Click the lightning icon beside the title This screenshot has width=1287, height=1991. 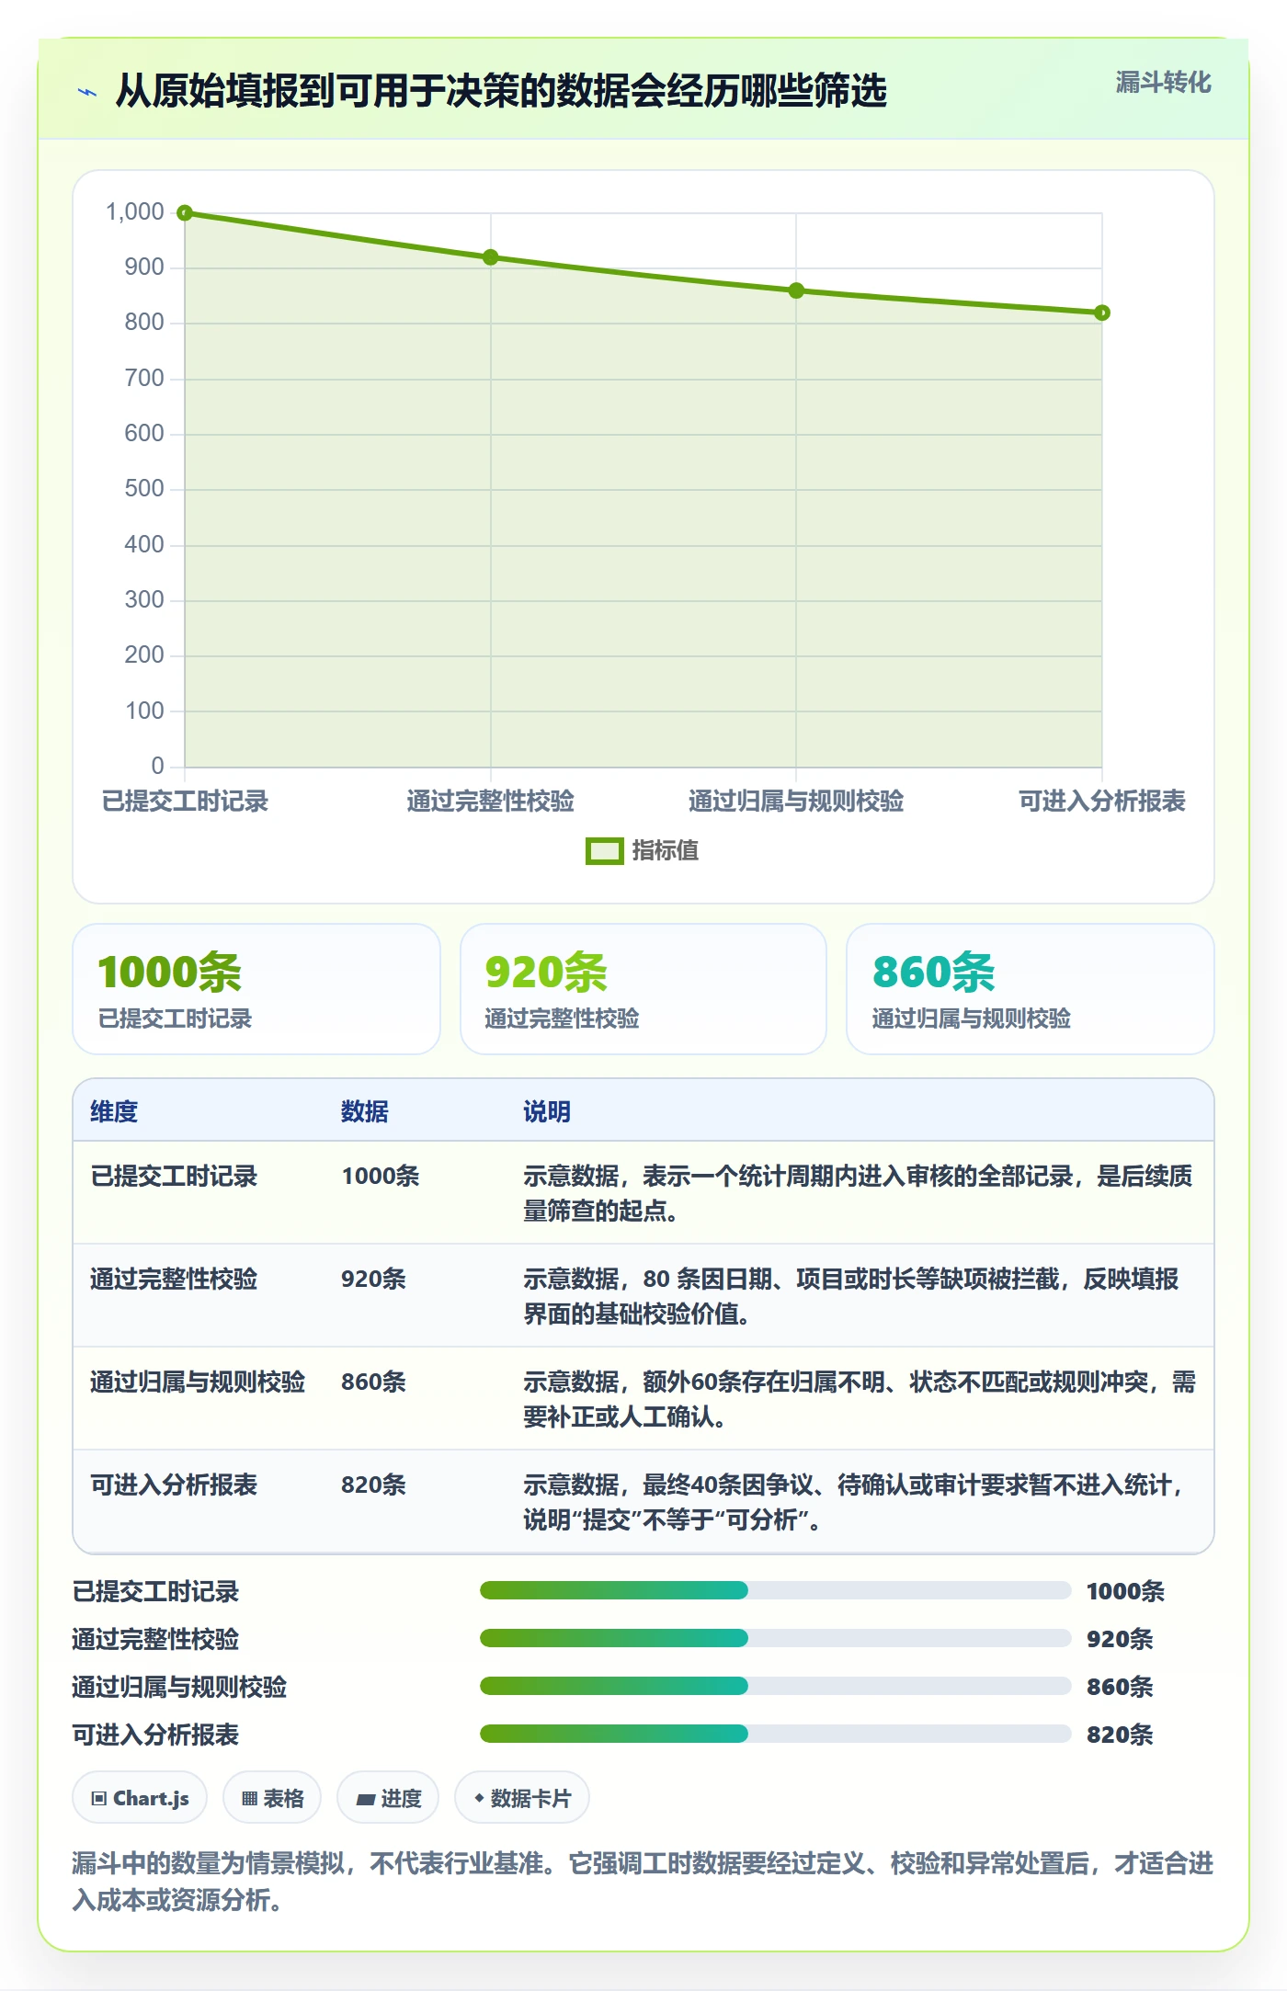(x=87, y=92)
